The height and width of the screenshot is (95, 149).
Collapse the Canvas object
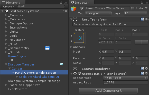pos(10,69)
